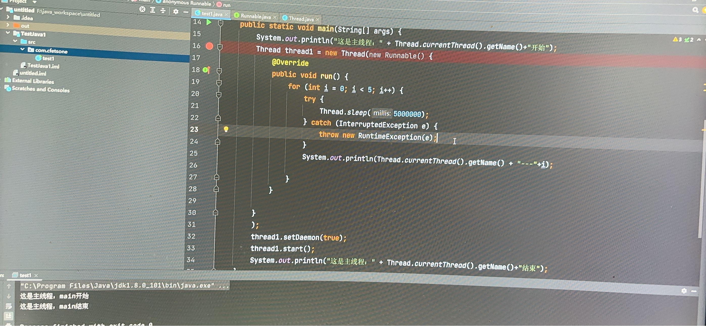
Task: Expand the .idea folder
Action: click(x=8, y=17)
